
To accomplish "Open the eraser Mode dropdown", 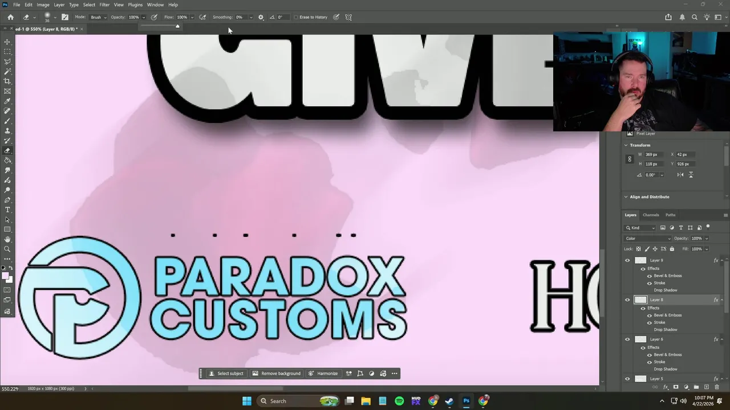I will [98, 17].
